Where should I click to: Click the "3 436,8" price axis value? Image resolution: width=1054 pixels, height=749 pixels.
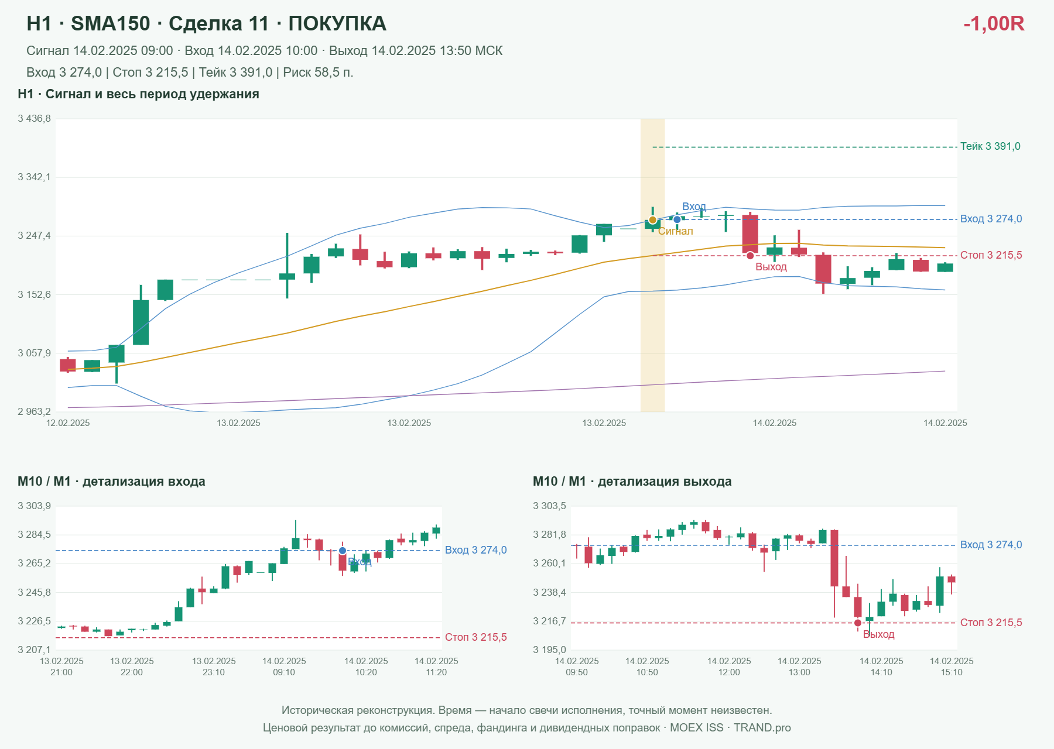coord(34,119)
